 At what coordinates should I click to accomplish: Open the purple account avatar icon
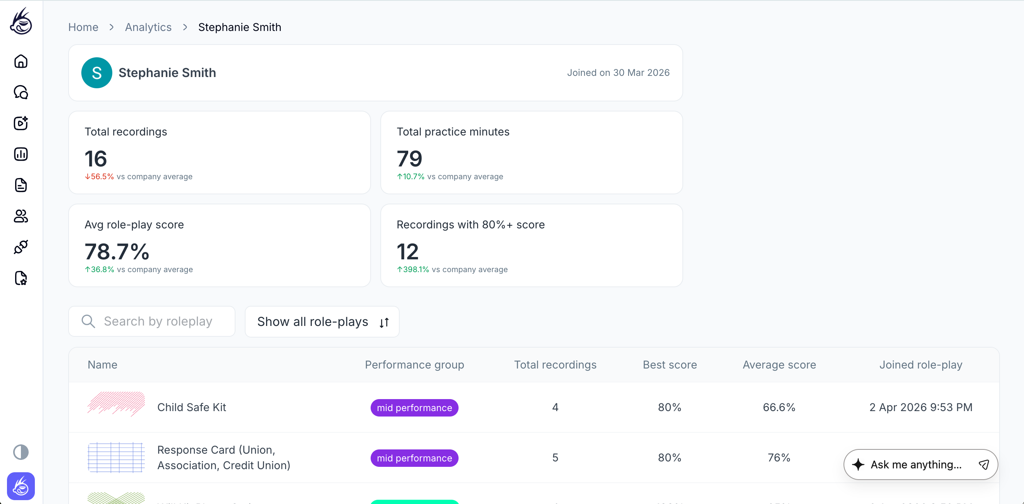(21, 486)
